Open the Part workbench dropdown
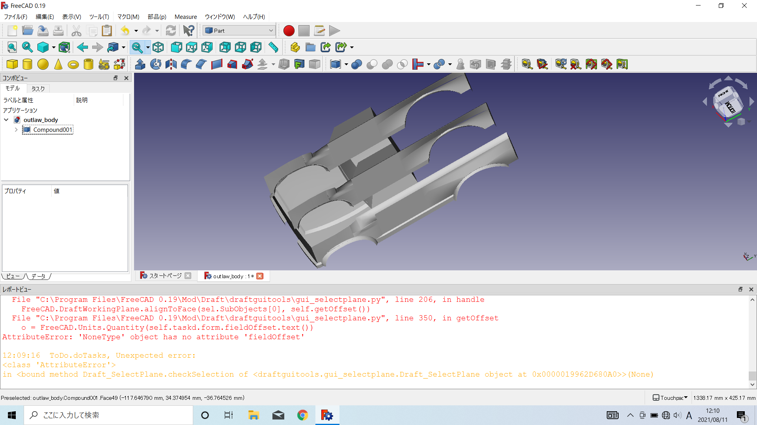The image size is (757, 425). (239, 31)
